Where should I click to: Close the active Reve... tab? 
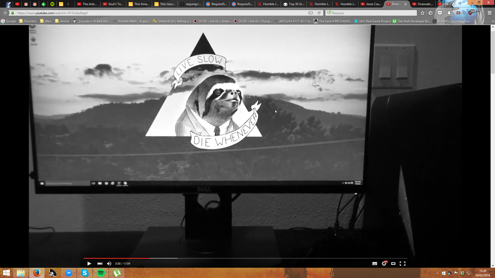pyautogui.click(x=406, y=4)
